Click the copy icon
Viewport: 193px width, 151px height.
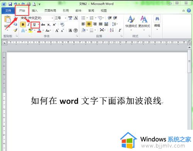tap(15, 24)
